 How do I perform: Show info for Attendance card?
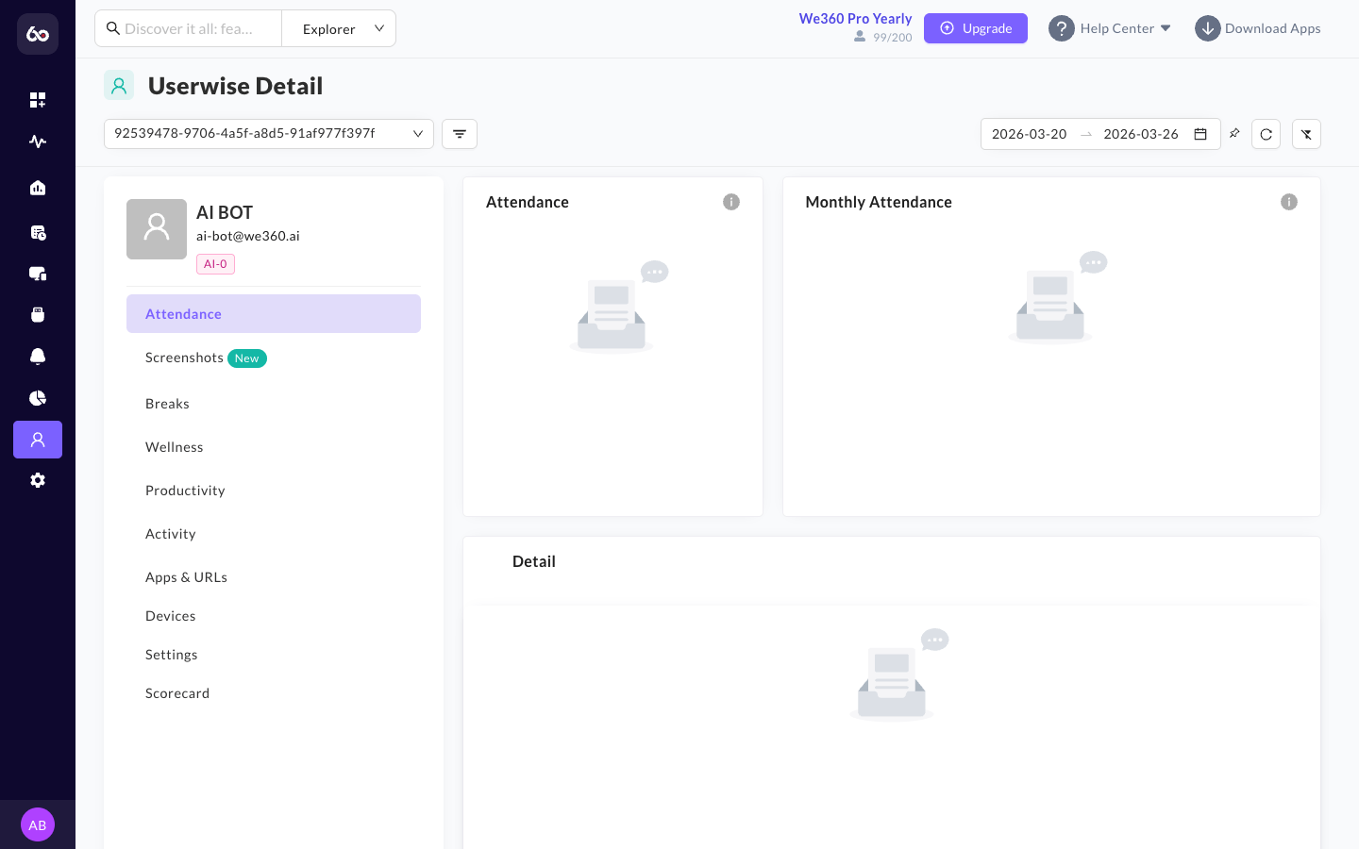coord(731,202)
